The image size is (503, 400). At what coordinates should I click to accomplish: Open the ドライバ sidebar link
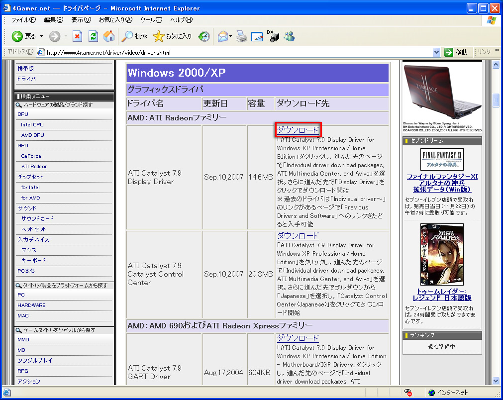pyautogui.click(x=26, y=79)
